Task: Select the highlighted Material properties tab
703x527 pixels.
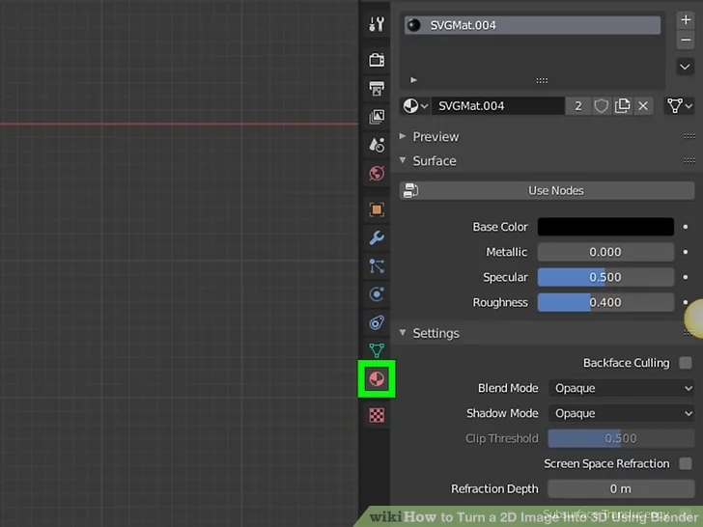Action: tap(377, 379)
